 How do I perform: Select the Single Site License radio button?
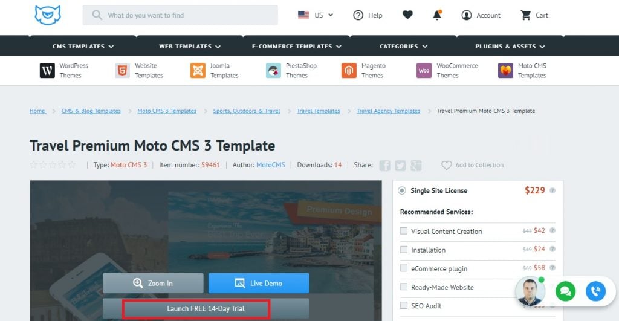tap(402, 190)
